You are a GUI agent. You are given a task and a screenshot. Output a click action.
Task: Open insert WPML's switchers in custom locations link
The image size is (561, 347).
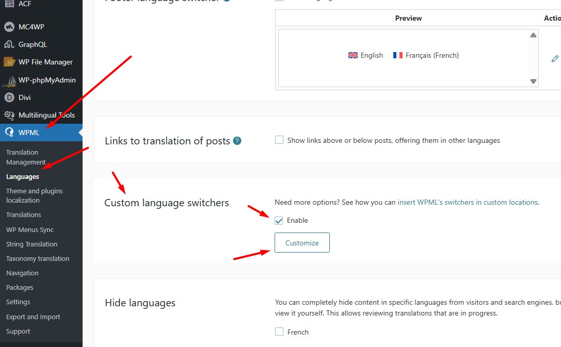(x=468, y=202)
